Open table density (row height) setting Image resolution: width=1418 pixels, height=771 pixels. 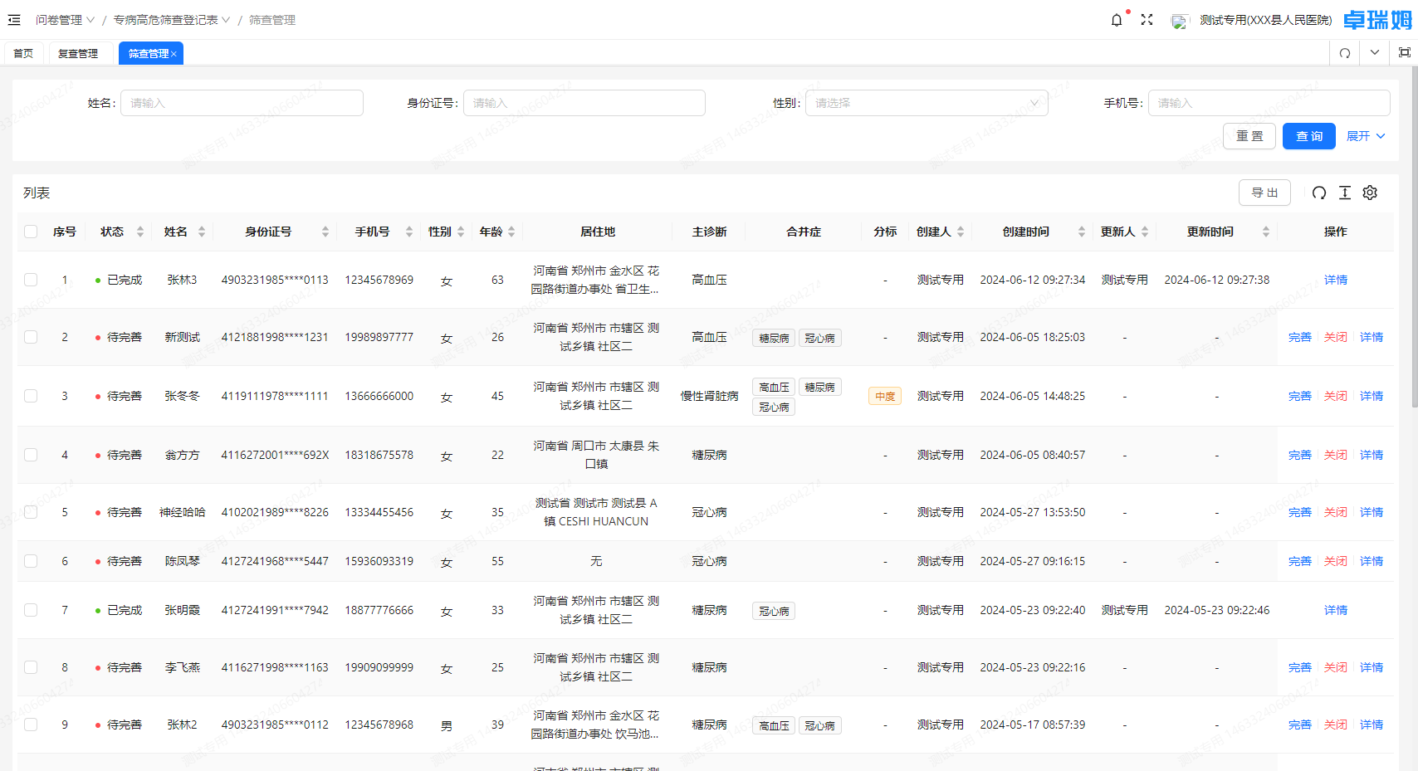(x=1345, y=193)
